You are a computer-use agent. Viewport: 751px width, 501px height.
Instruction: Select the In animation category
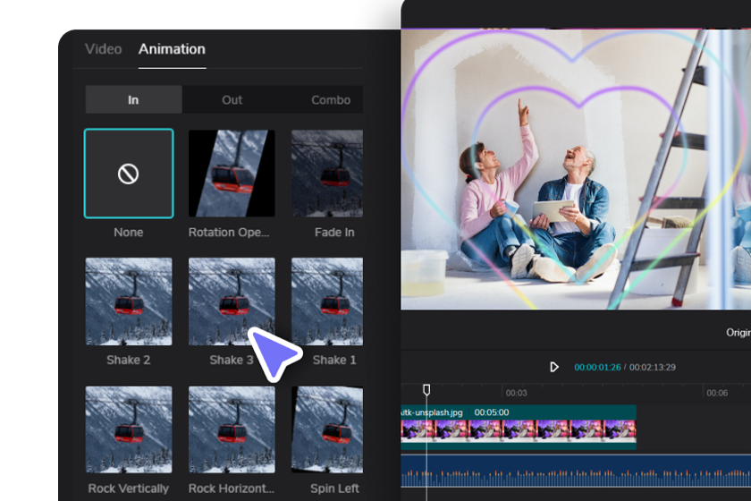[133, 99]
